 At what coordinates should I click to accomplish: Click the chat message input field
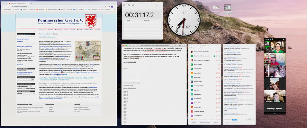[239, 122]
